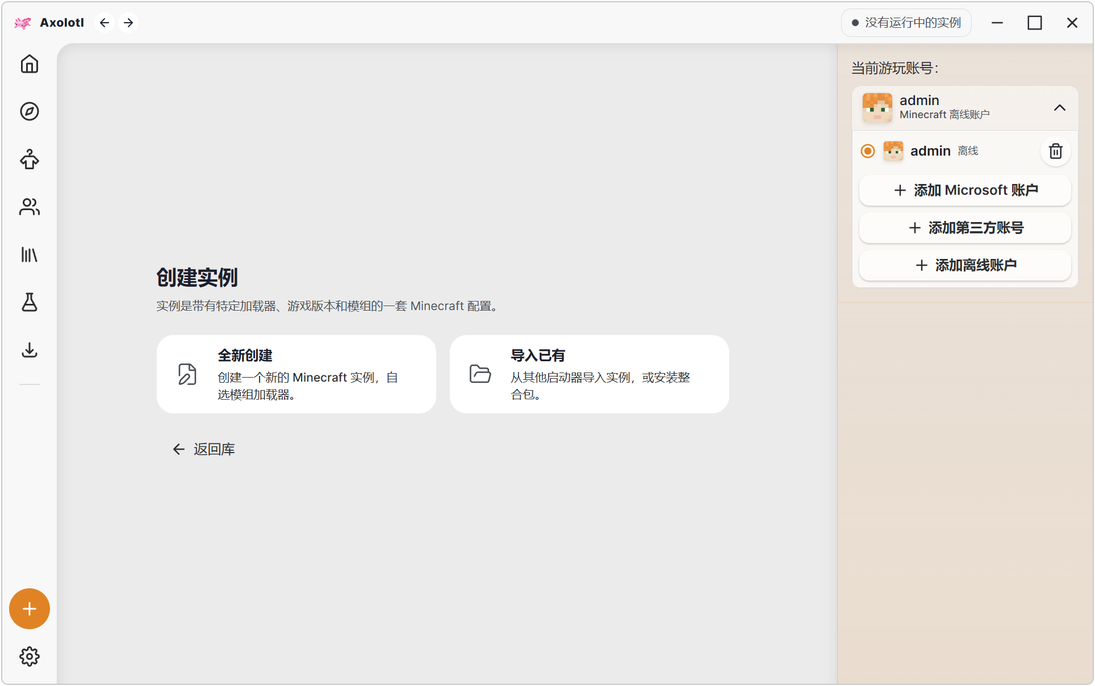Click the 没有运行中的实例 status indicator
Image resolution: width=1095 pixels, height=686 pixels.
point(906,23)
